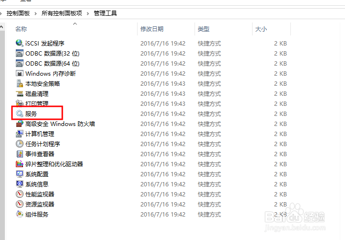The width and height of the screenshot is (345, 240).
Task: Click the 任务计划程序 clock icon
Action: pyautogui.click(x=20, y=144)
